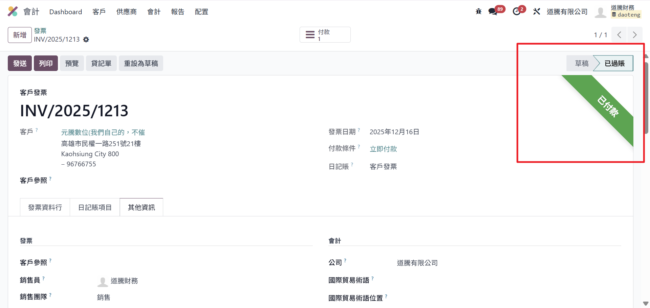Click the user avatar in top bar

[x=600, y=12]
